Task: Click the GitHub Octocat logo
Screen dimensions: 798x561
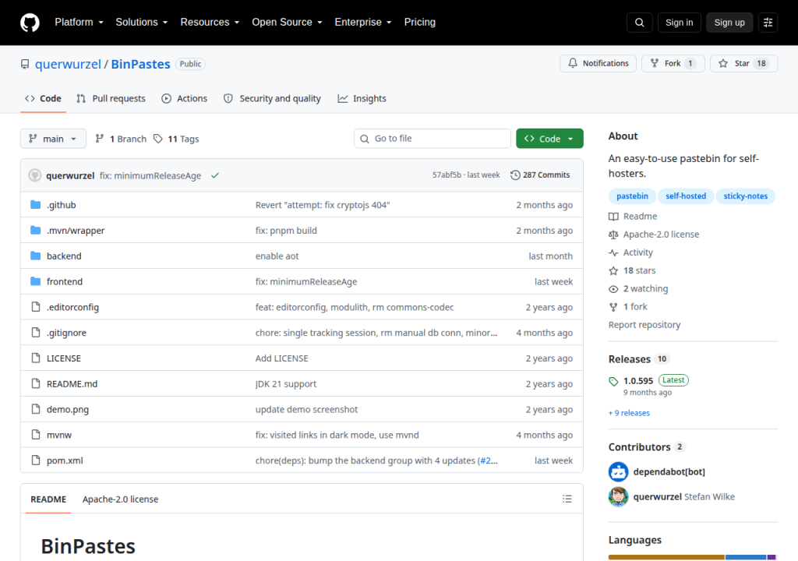Action: 30,23
